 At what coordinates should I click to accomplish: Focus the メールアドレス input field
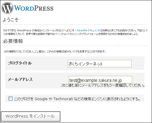(100, 80)
